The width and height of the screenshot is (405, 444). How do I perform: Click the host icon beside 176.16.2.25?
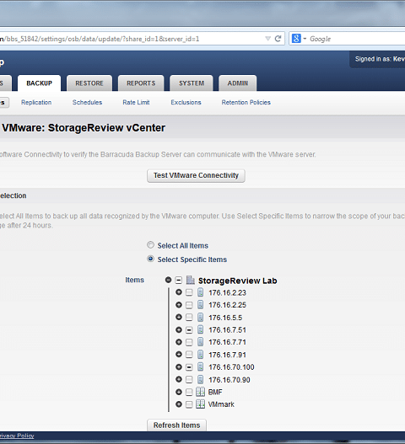coord(200,305)
